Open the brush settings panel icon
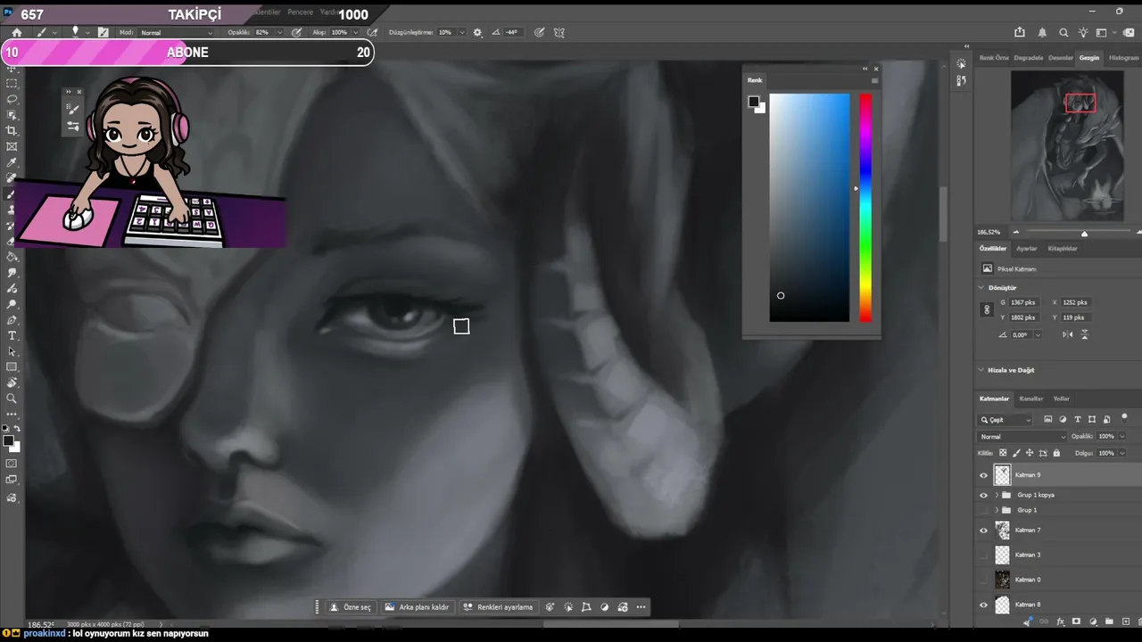Viewport: 1142px width, 642px height. tap(103, 32)
